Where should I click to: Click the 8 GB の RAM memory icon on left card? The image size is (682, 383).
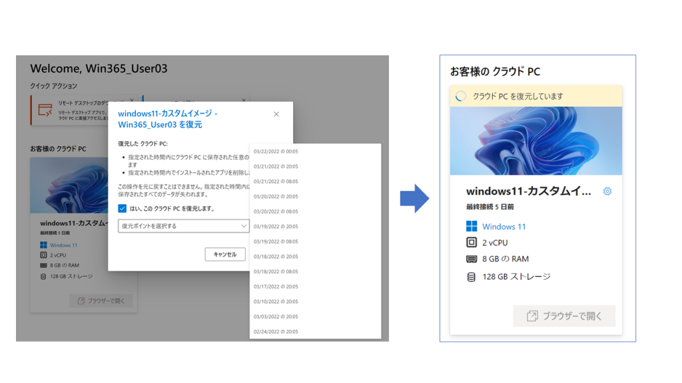click(x=43, y=265)
